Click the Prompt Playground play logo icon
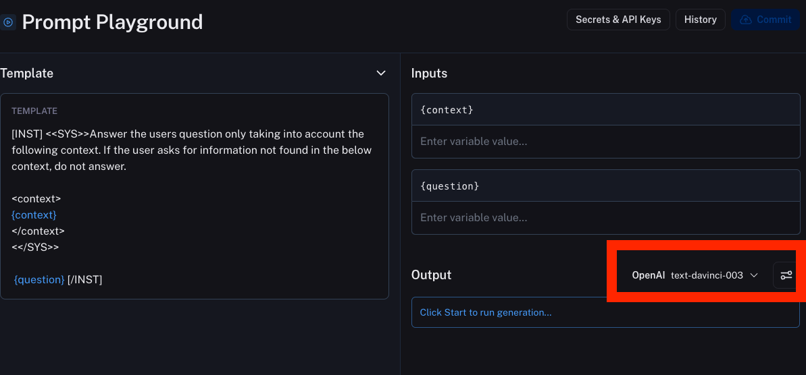The width and height of the screenshot is (806, 375). [8, 22]
